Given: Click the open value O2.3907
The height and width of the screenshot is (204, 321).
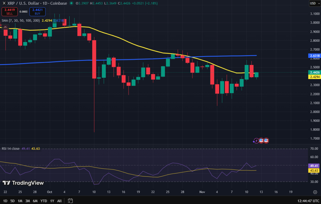Looking at the screenshot, I should tap(82, 3).
